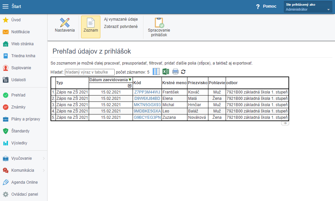This screenshot has height=201, width=335.
Task: Print the table using printer icon
Action: (x=175, y=72)
